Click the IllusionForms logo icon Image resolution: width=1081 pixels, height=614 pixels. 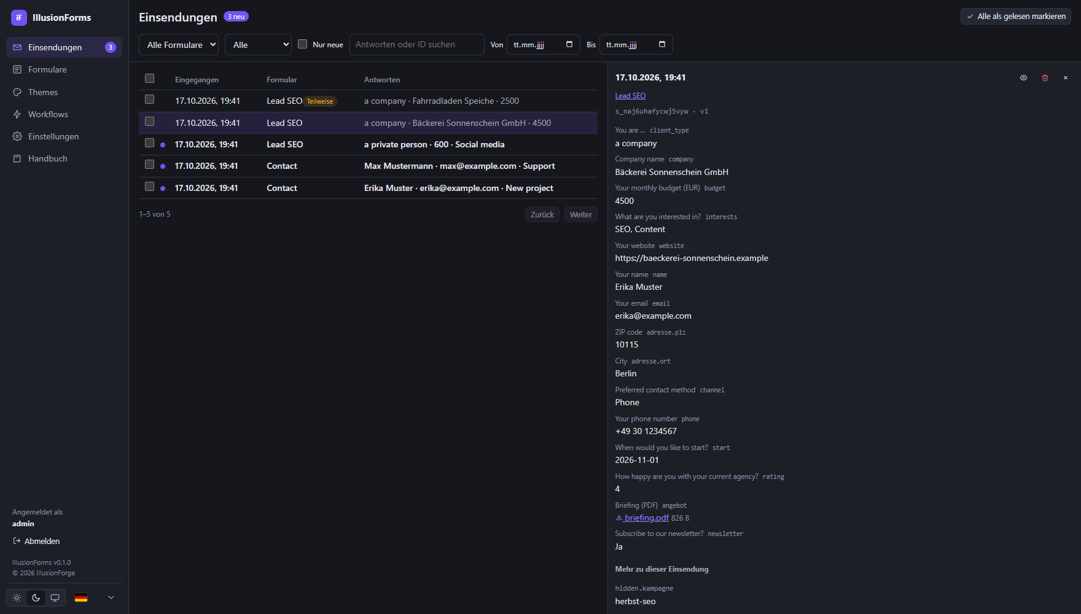[19, 18]
